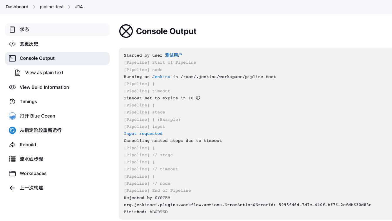This screenshot has height=221, width=392.
Task: Select Console Output in the sidebar
Action: (57, 58)
